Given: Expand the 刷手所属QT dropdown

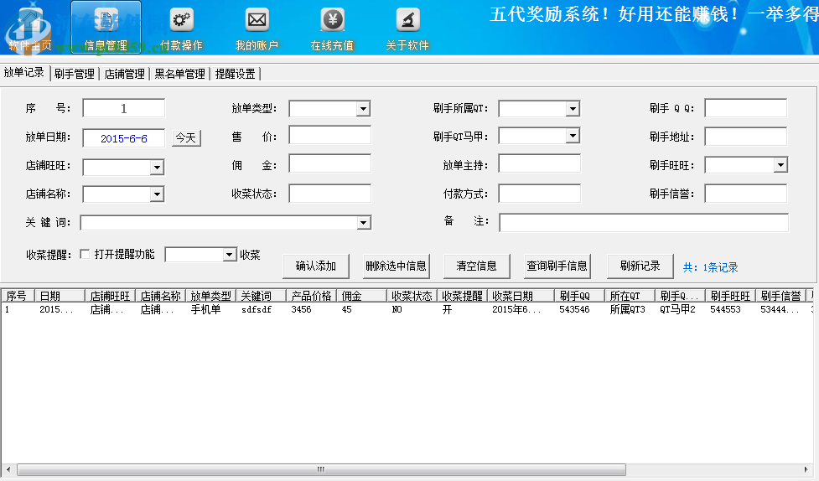Looking at the screenshot, I should point(573,109).
